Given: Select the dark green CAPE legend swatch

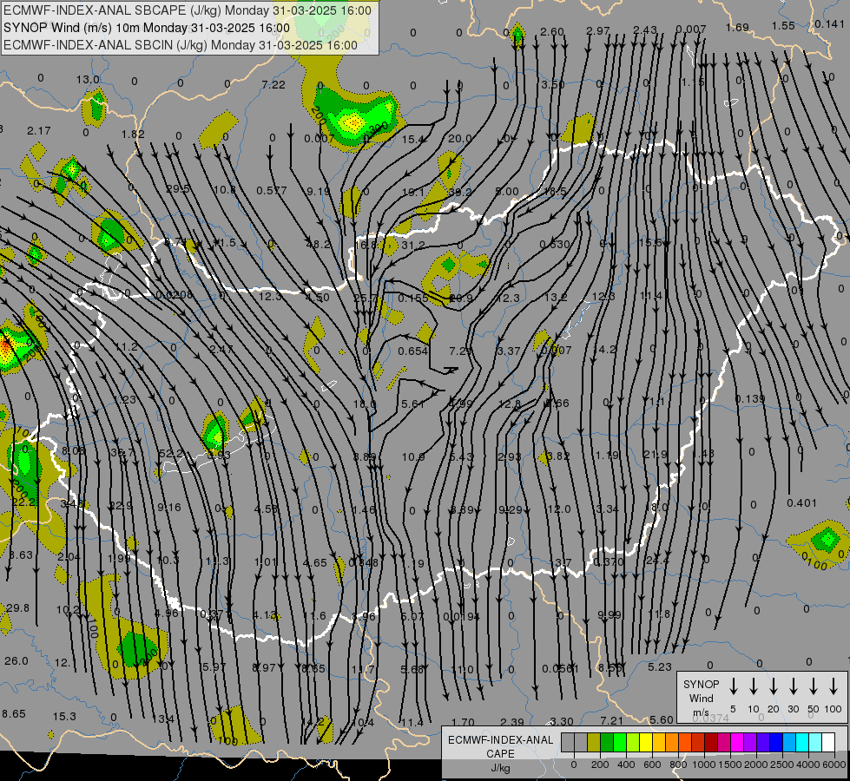Looking at the screenshot, I should point(607,742).
